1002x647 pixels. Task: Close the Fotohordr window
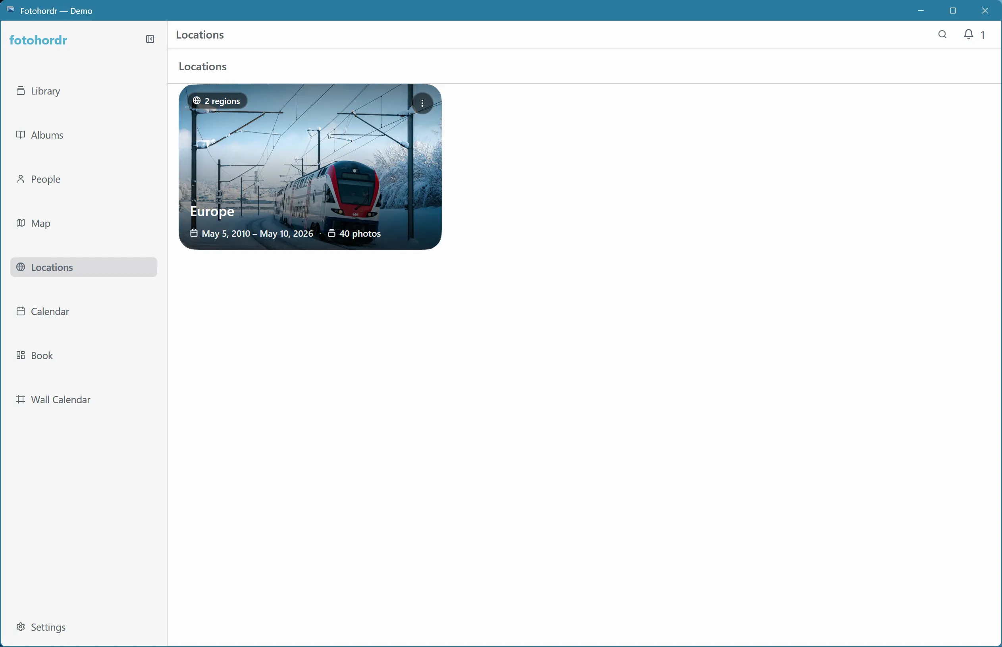point(985,10)
